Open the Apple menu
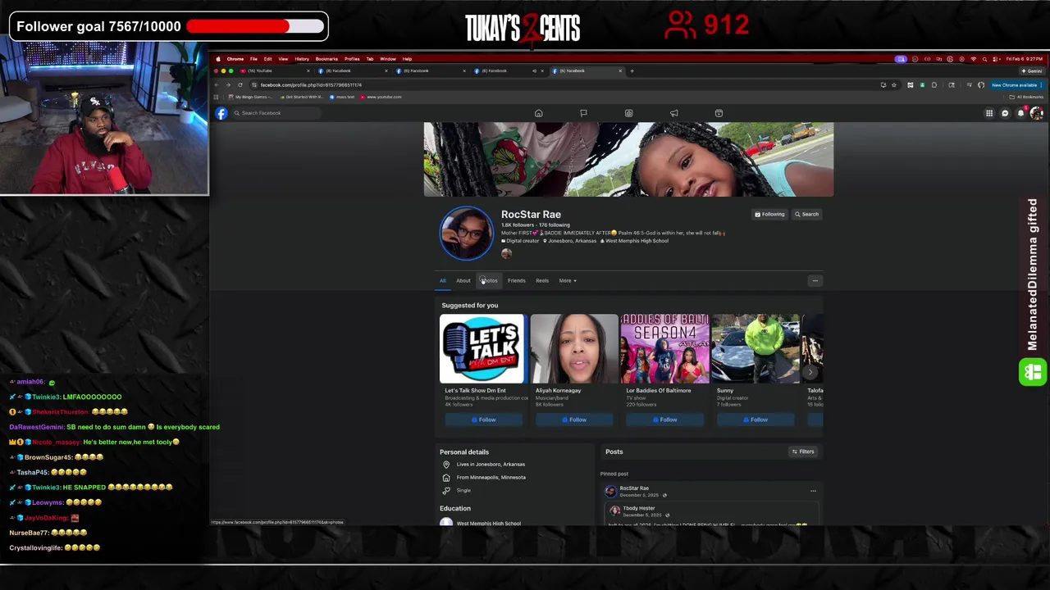Viewport: 1050px width, 590px height. coord(218,59)
